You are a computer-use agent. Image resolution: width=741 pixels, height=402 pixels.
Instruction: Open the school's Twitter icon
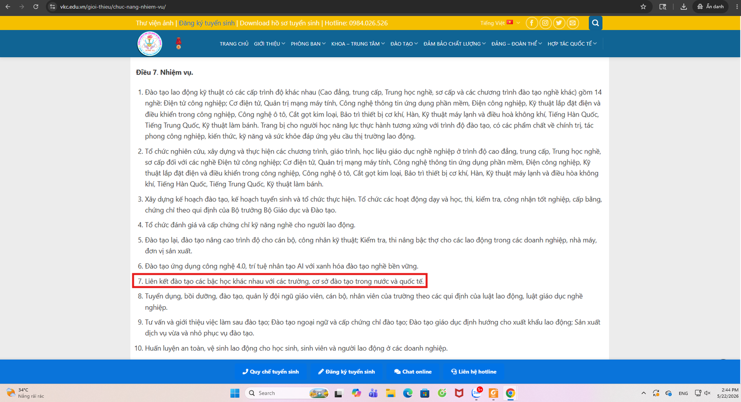click(x=559, y=23)
